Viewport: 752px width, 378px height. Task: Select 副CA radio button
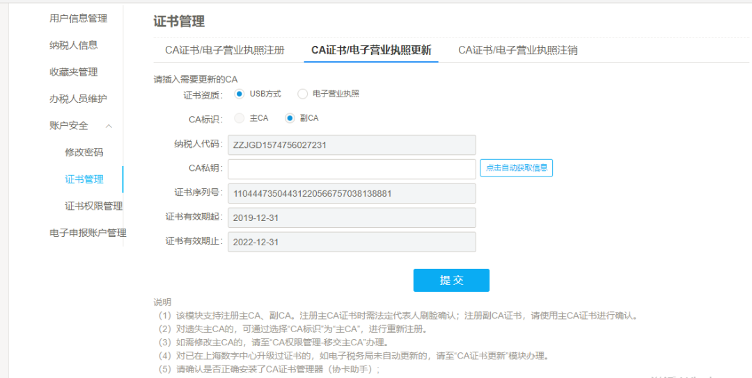[290, 118]
